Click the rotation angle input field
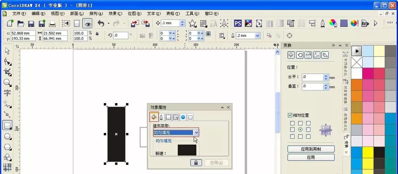 click(121, 35)
